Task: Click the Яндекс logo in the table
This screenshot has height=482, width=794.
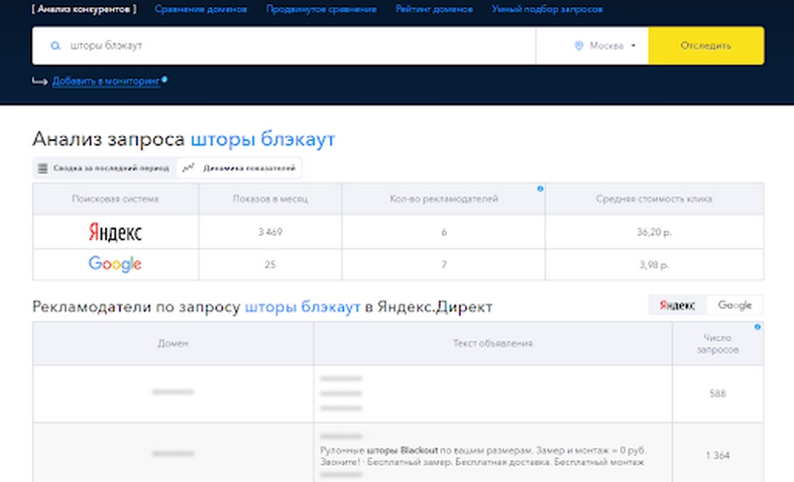Action: pos(115,233)
